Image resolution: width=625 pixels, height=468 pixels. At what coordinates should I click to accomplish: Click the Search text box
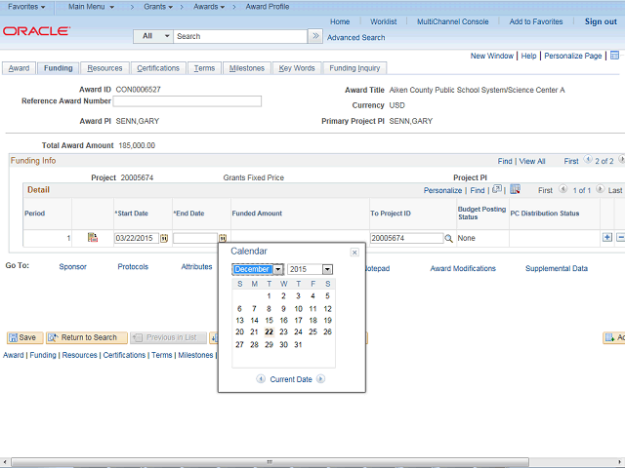click(240, 36)
